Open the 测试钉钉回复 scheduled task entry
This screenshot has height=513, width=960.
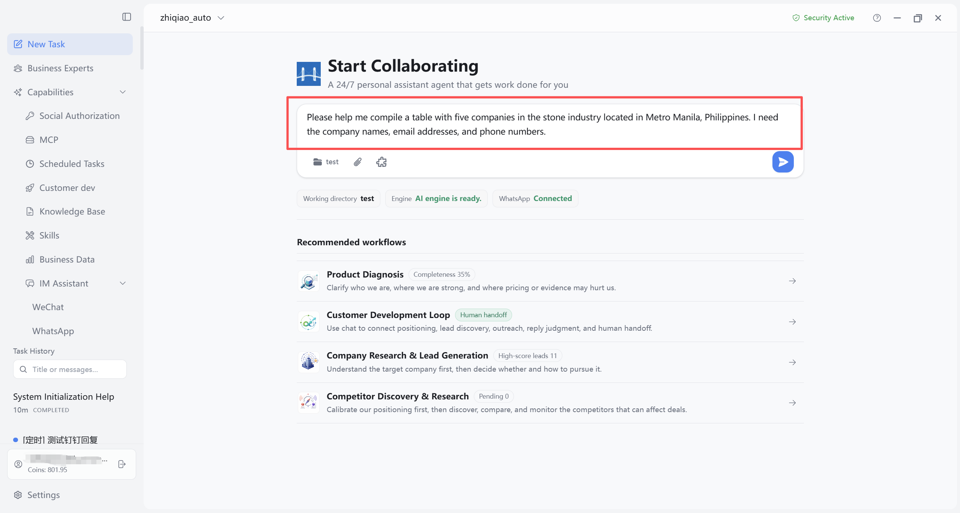60,439
